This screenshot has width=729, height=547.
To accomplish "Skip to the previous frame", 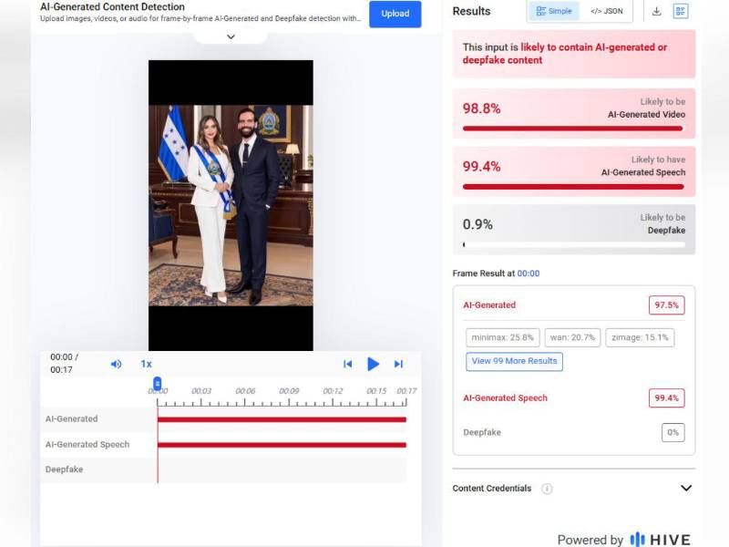I will [347, 364].
